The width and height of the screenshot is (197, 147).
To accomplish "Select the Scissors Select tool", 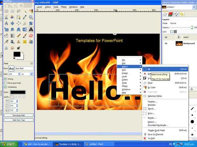I will [6, 17].
